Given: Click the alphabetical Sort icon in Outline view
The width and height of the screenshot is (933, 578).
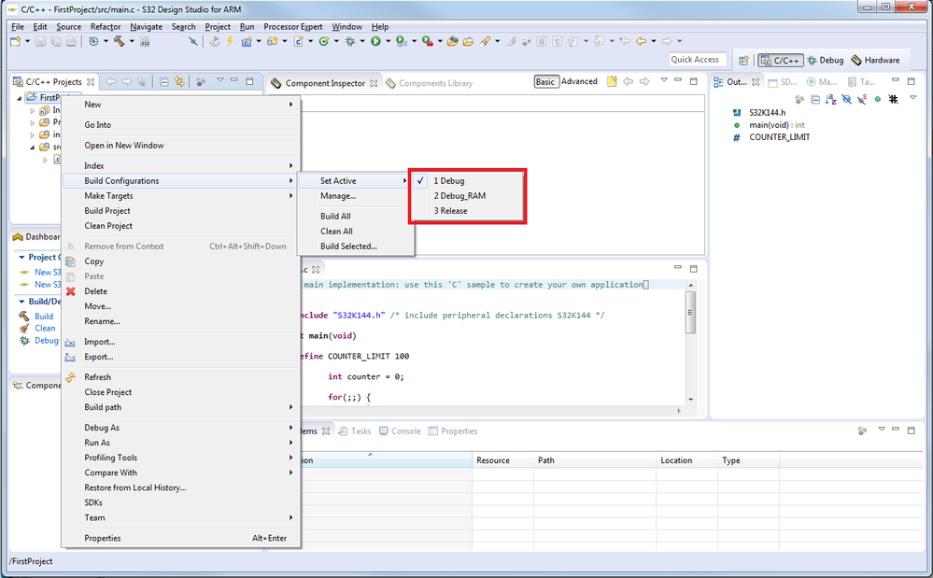Looking at the screenshot, I should point(830,99).
